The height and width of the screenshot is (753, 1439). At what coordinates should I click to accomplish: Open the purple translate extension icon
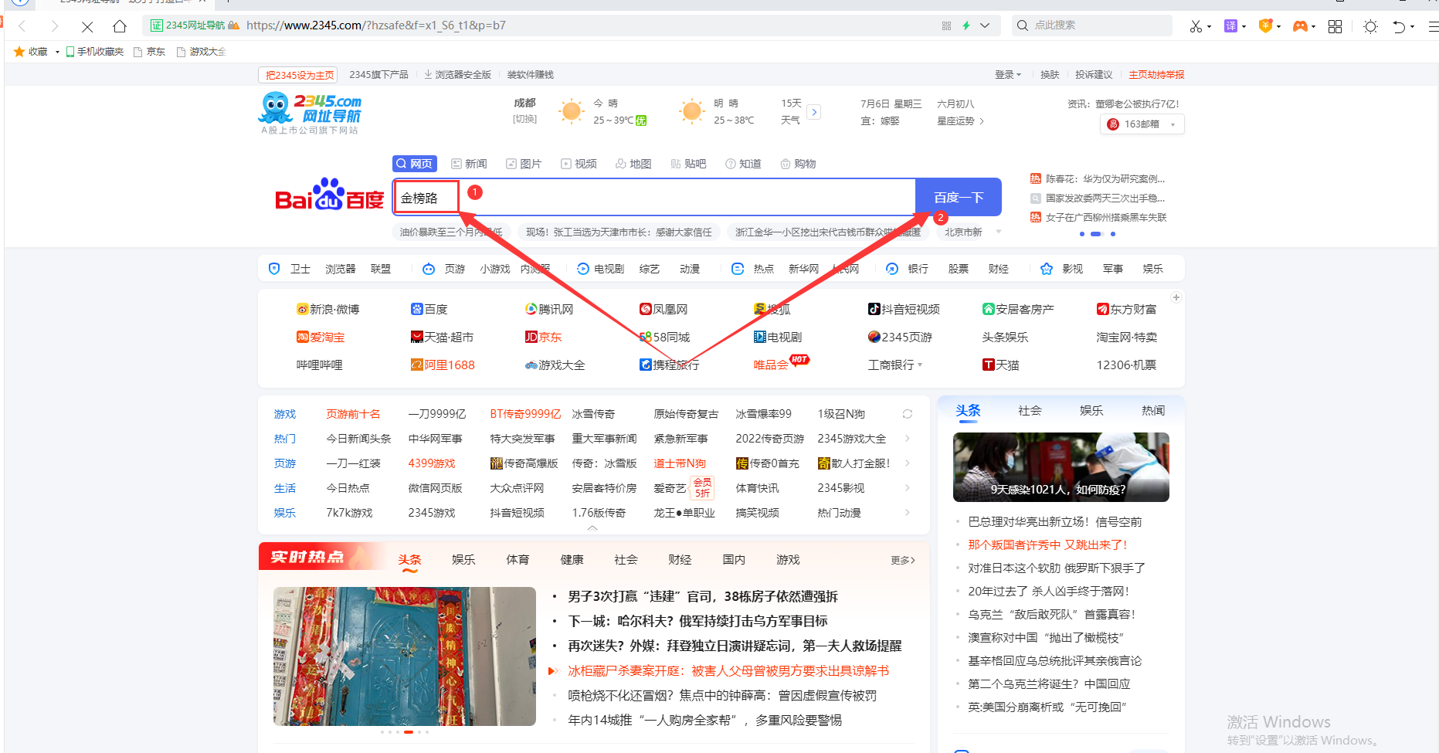coord(1230,26)
